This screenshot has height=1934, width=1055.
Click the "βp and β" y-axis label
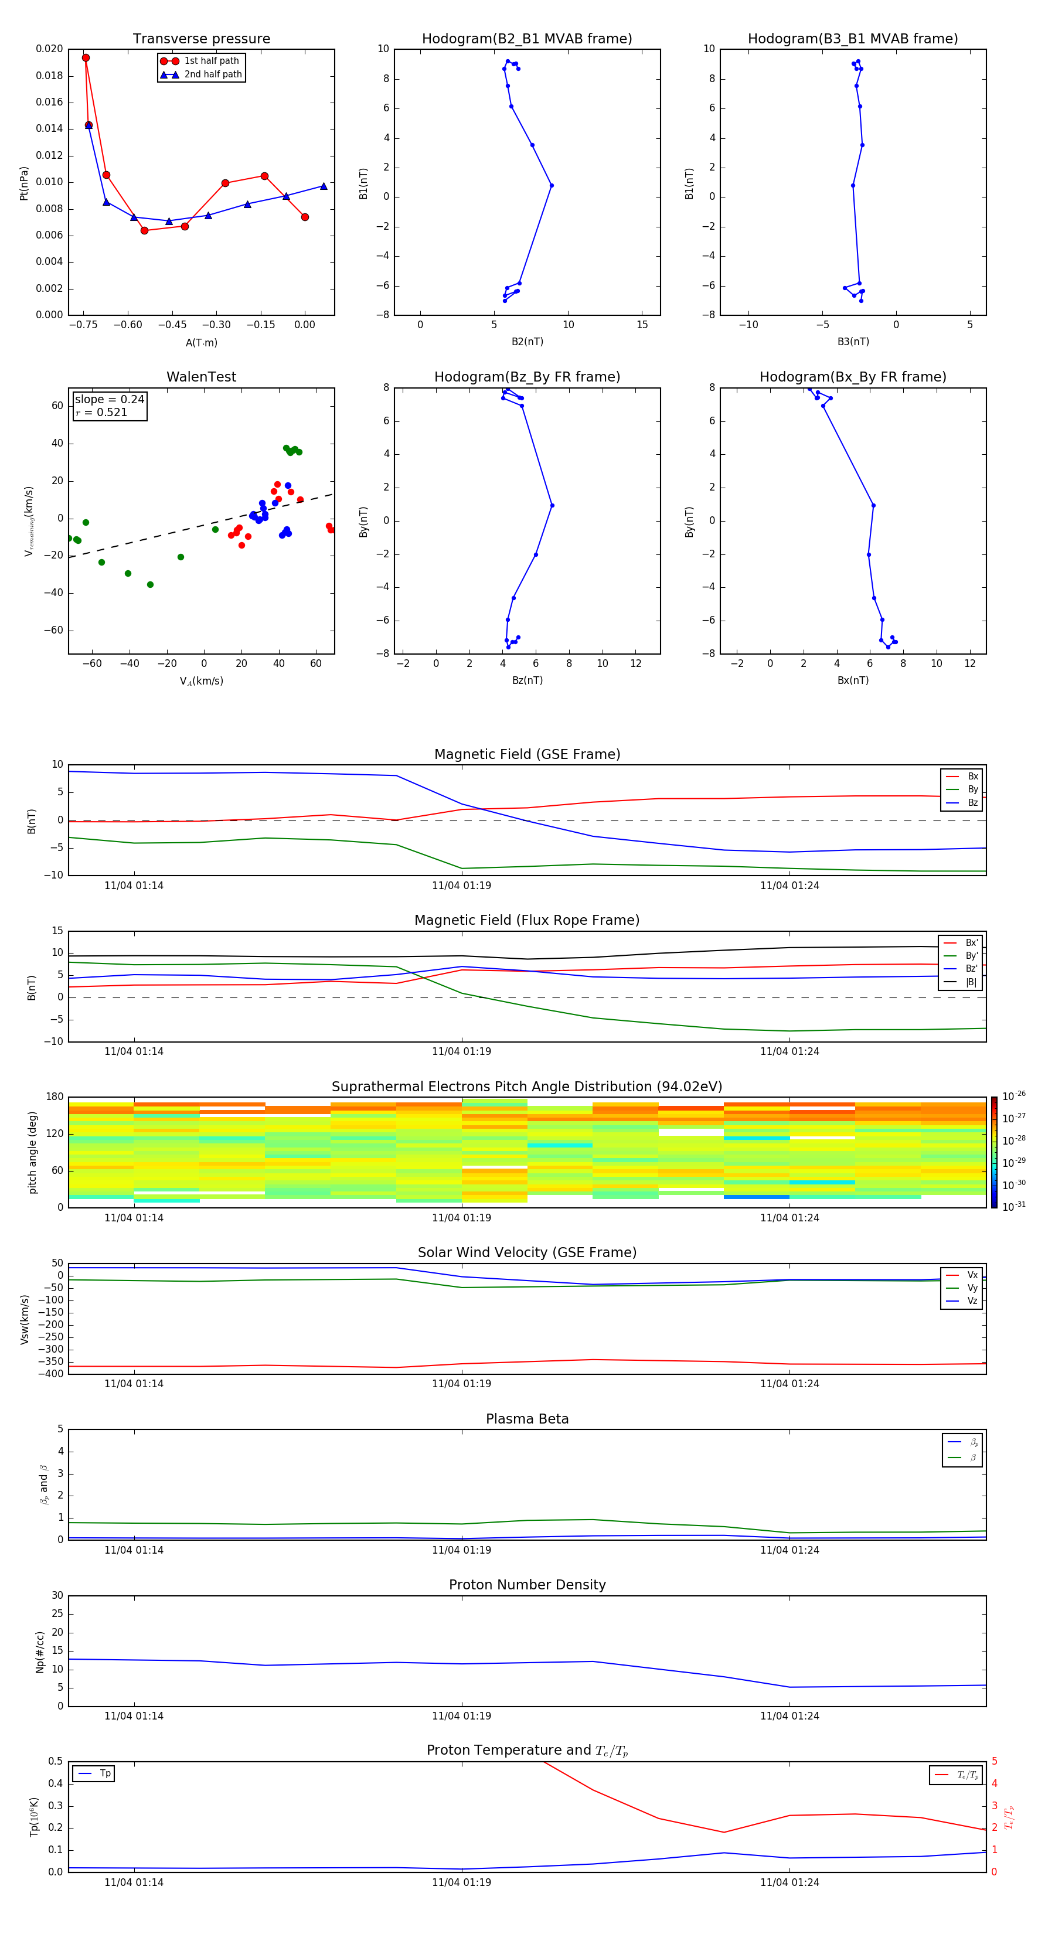click(43, 1484)
